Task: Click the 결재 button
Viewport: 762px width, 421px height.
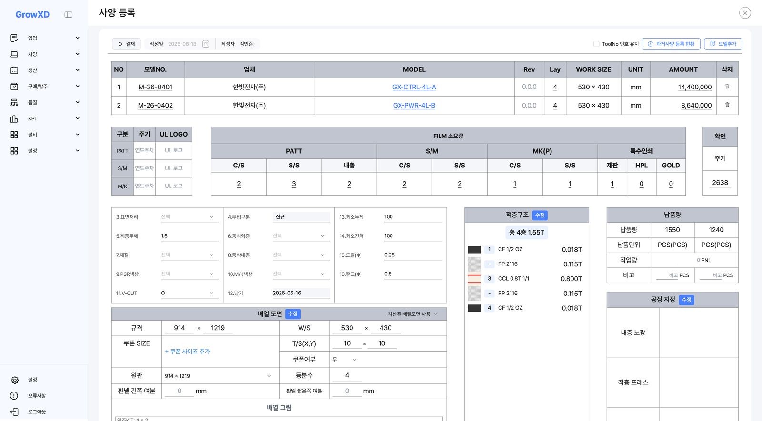Action: pos(126,44)
